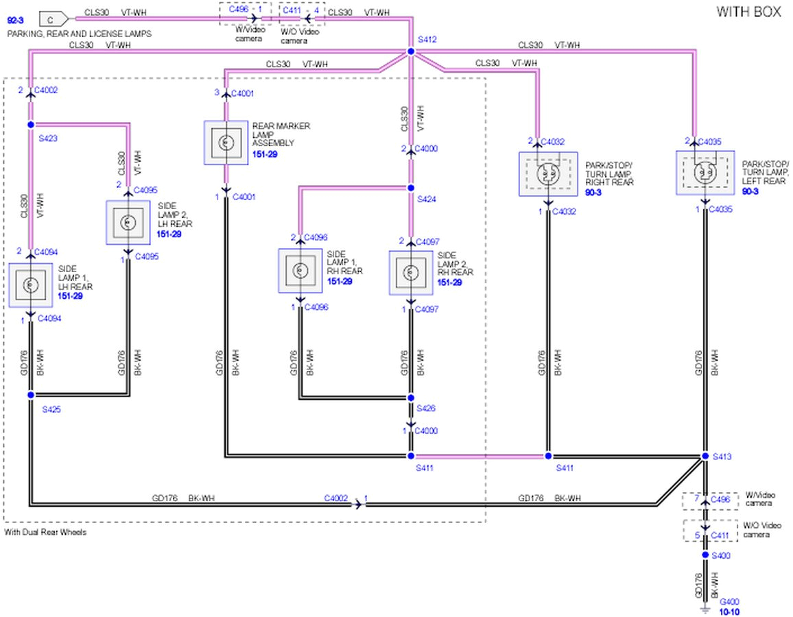793x617 pixels.
Task: Click the WITH BOX title text
Action: (748, 12)
